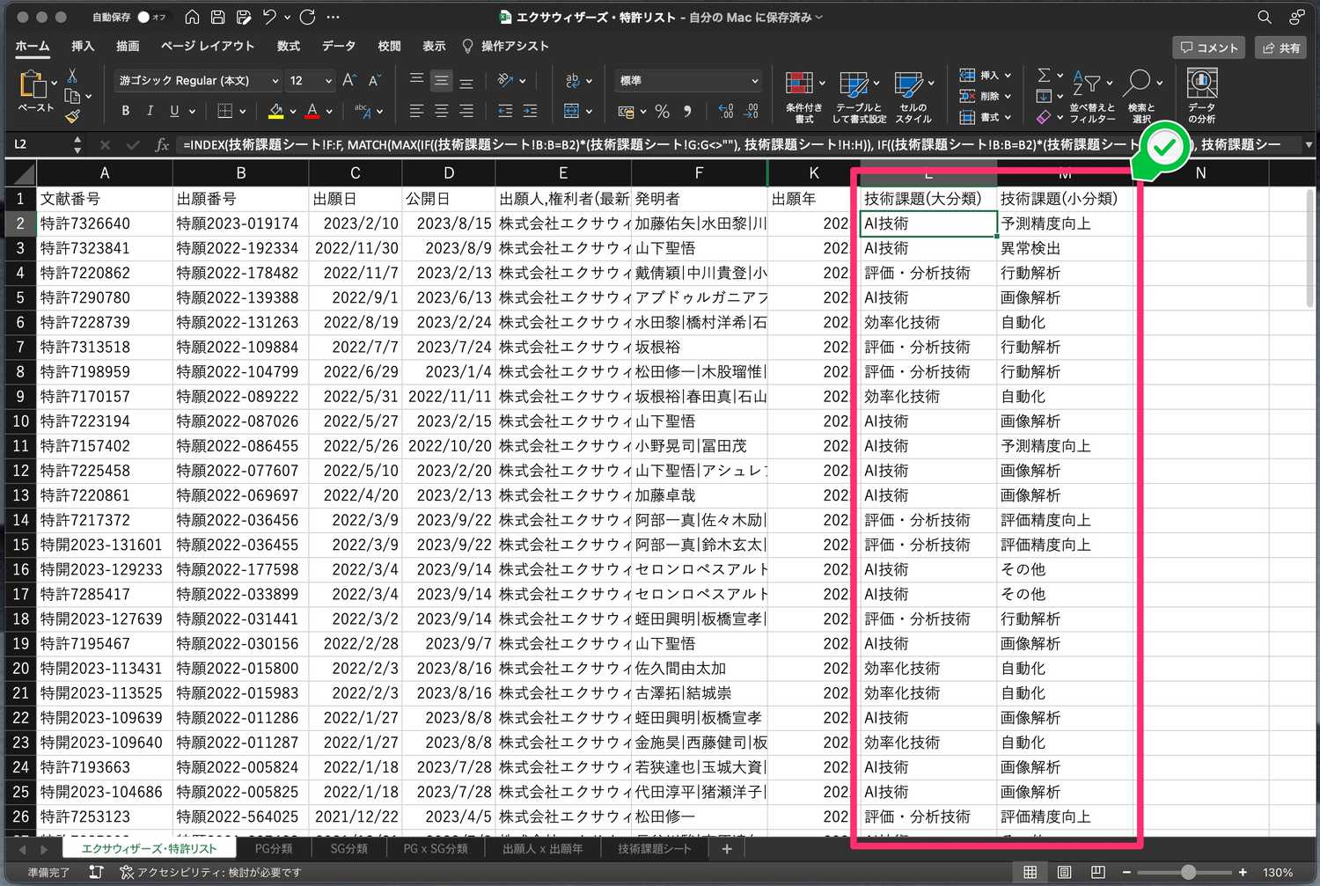The height and width of the screenshot is (886, 1320).
Task: Click the decrease decimal icon
Action: point(751,112)
